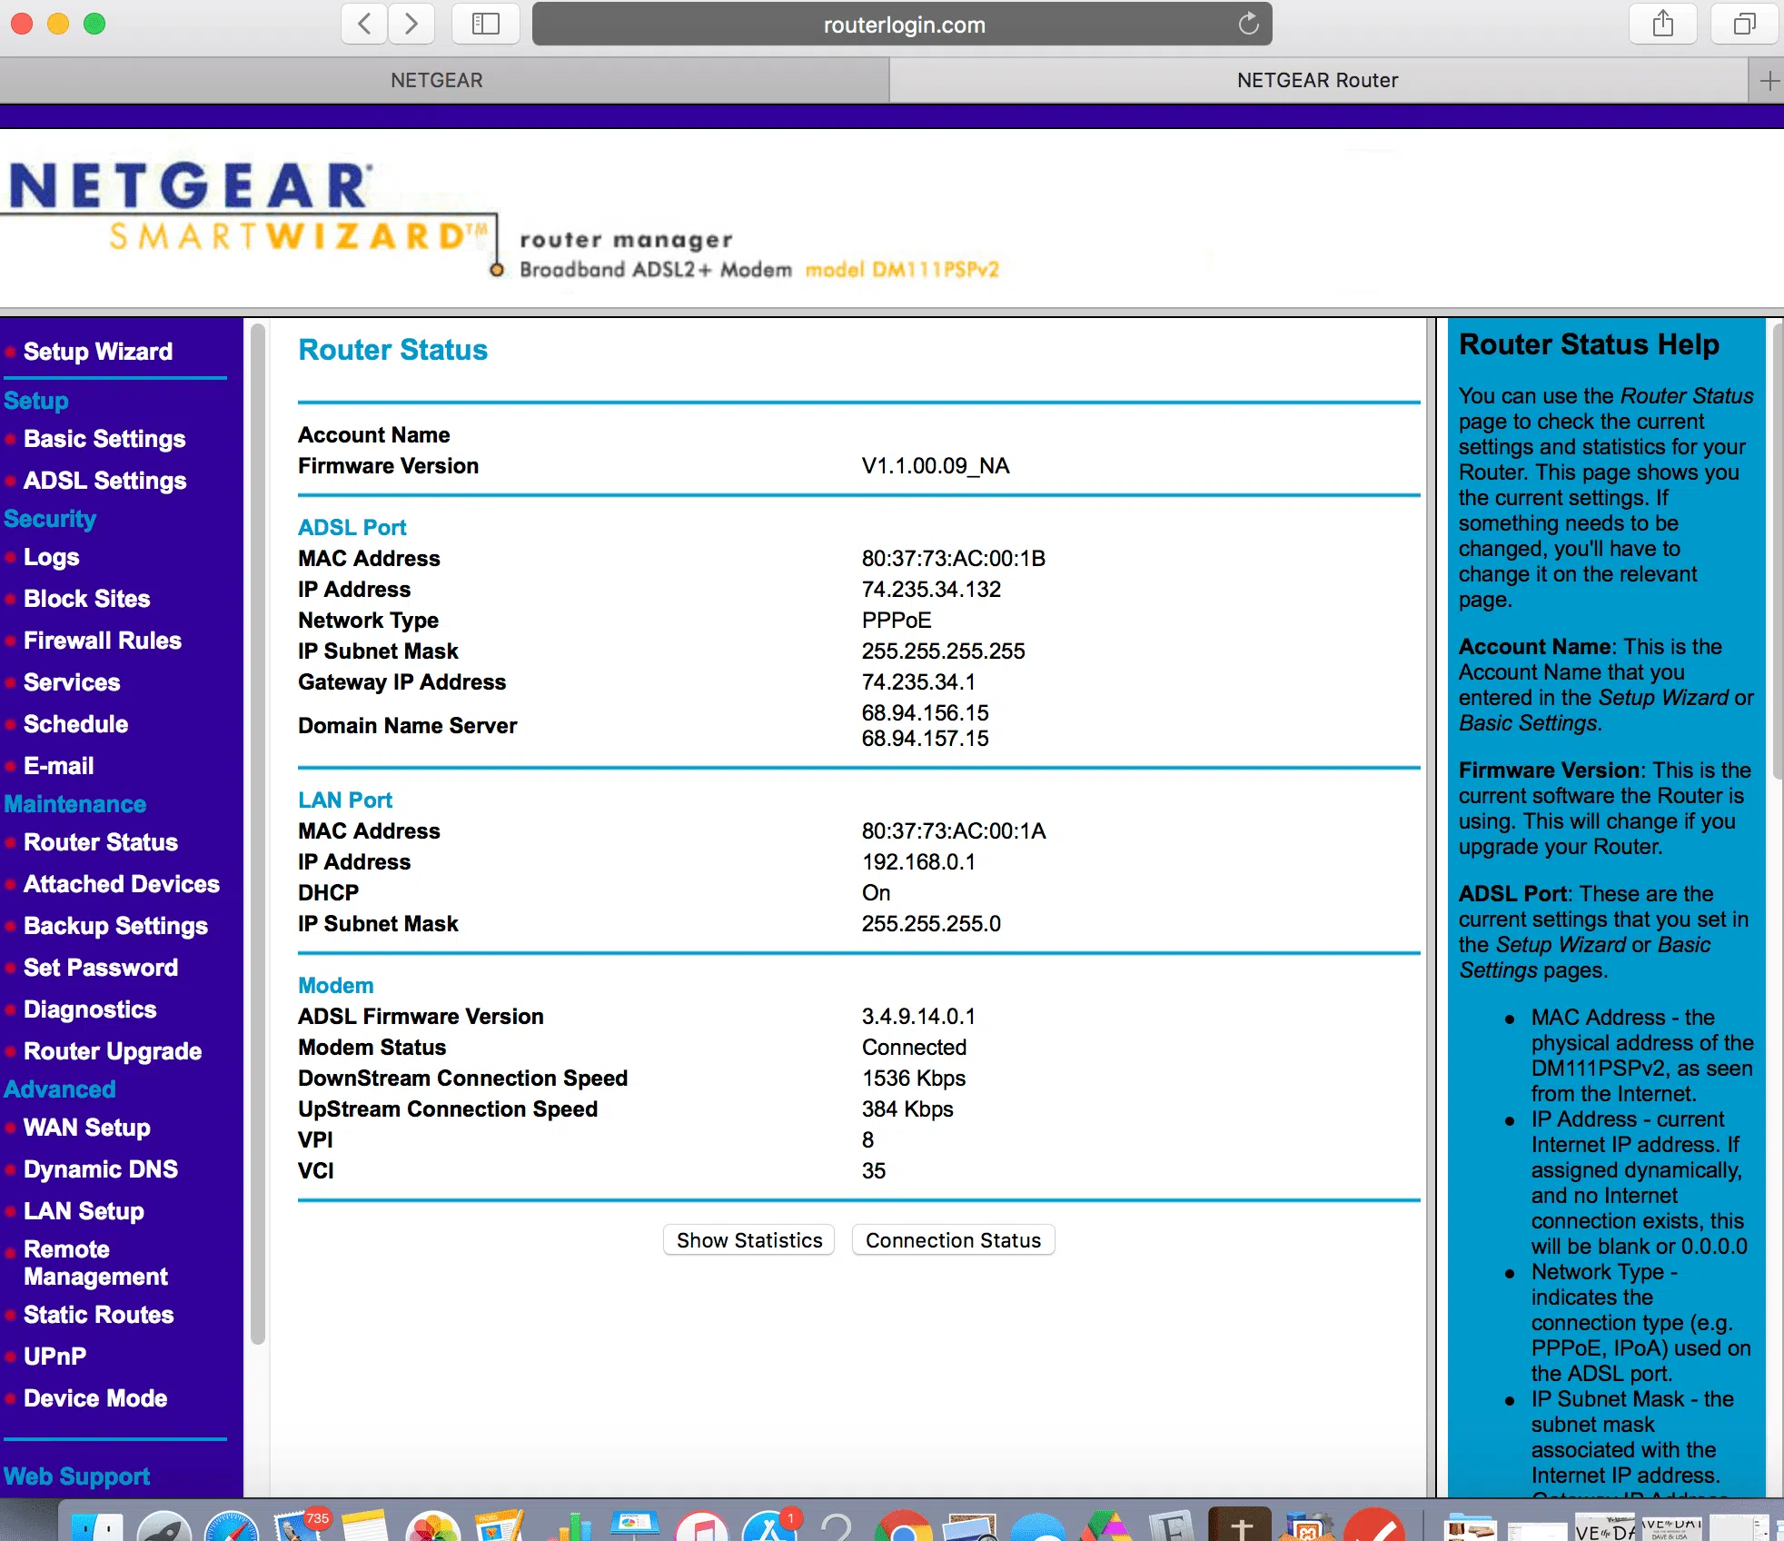1784x1541 pixels.
Task: Open a new tab with plus
Action: point(1768,81)
